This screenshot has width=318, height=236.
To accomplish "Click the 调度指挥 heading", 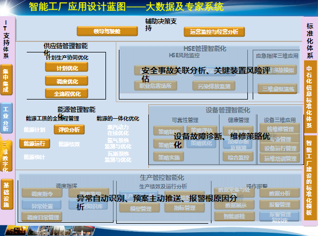I will pos(66,186).
